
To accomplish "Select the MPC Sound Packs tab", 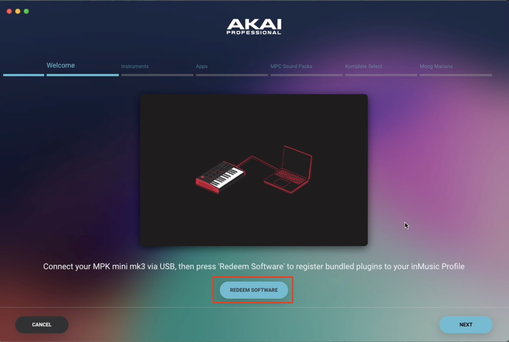I will [x=291, y=66].
